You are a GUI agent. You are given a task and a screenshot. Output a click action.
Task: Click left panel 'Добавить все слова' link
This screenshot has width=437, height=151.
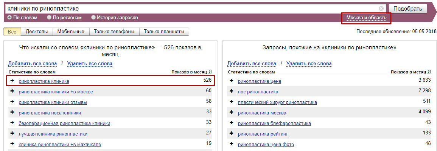[x=32, y=64]
